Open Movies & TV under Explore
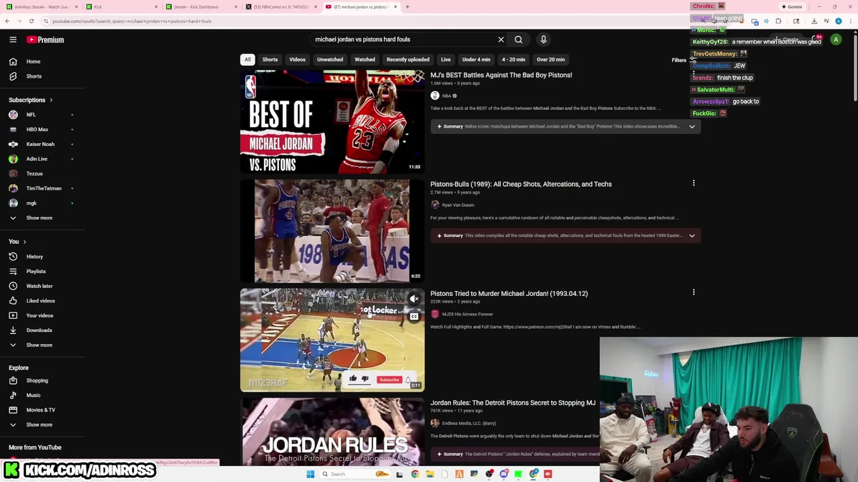 pos(42,410)
